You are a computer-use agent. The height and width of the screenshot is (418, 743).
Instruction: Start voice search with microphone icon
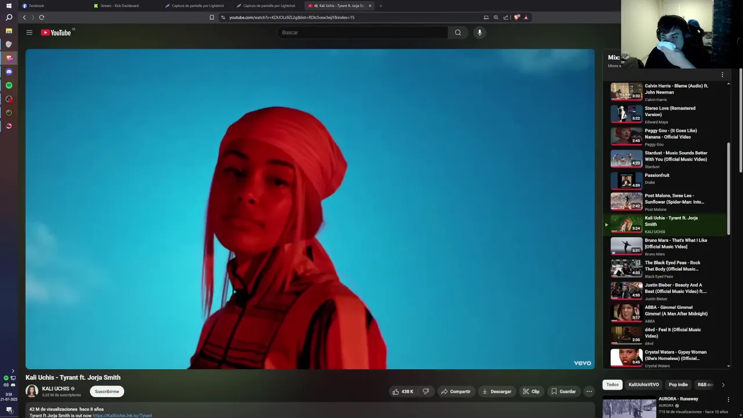point(479,33)
